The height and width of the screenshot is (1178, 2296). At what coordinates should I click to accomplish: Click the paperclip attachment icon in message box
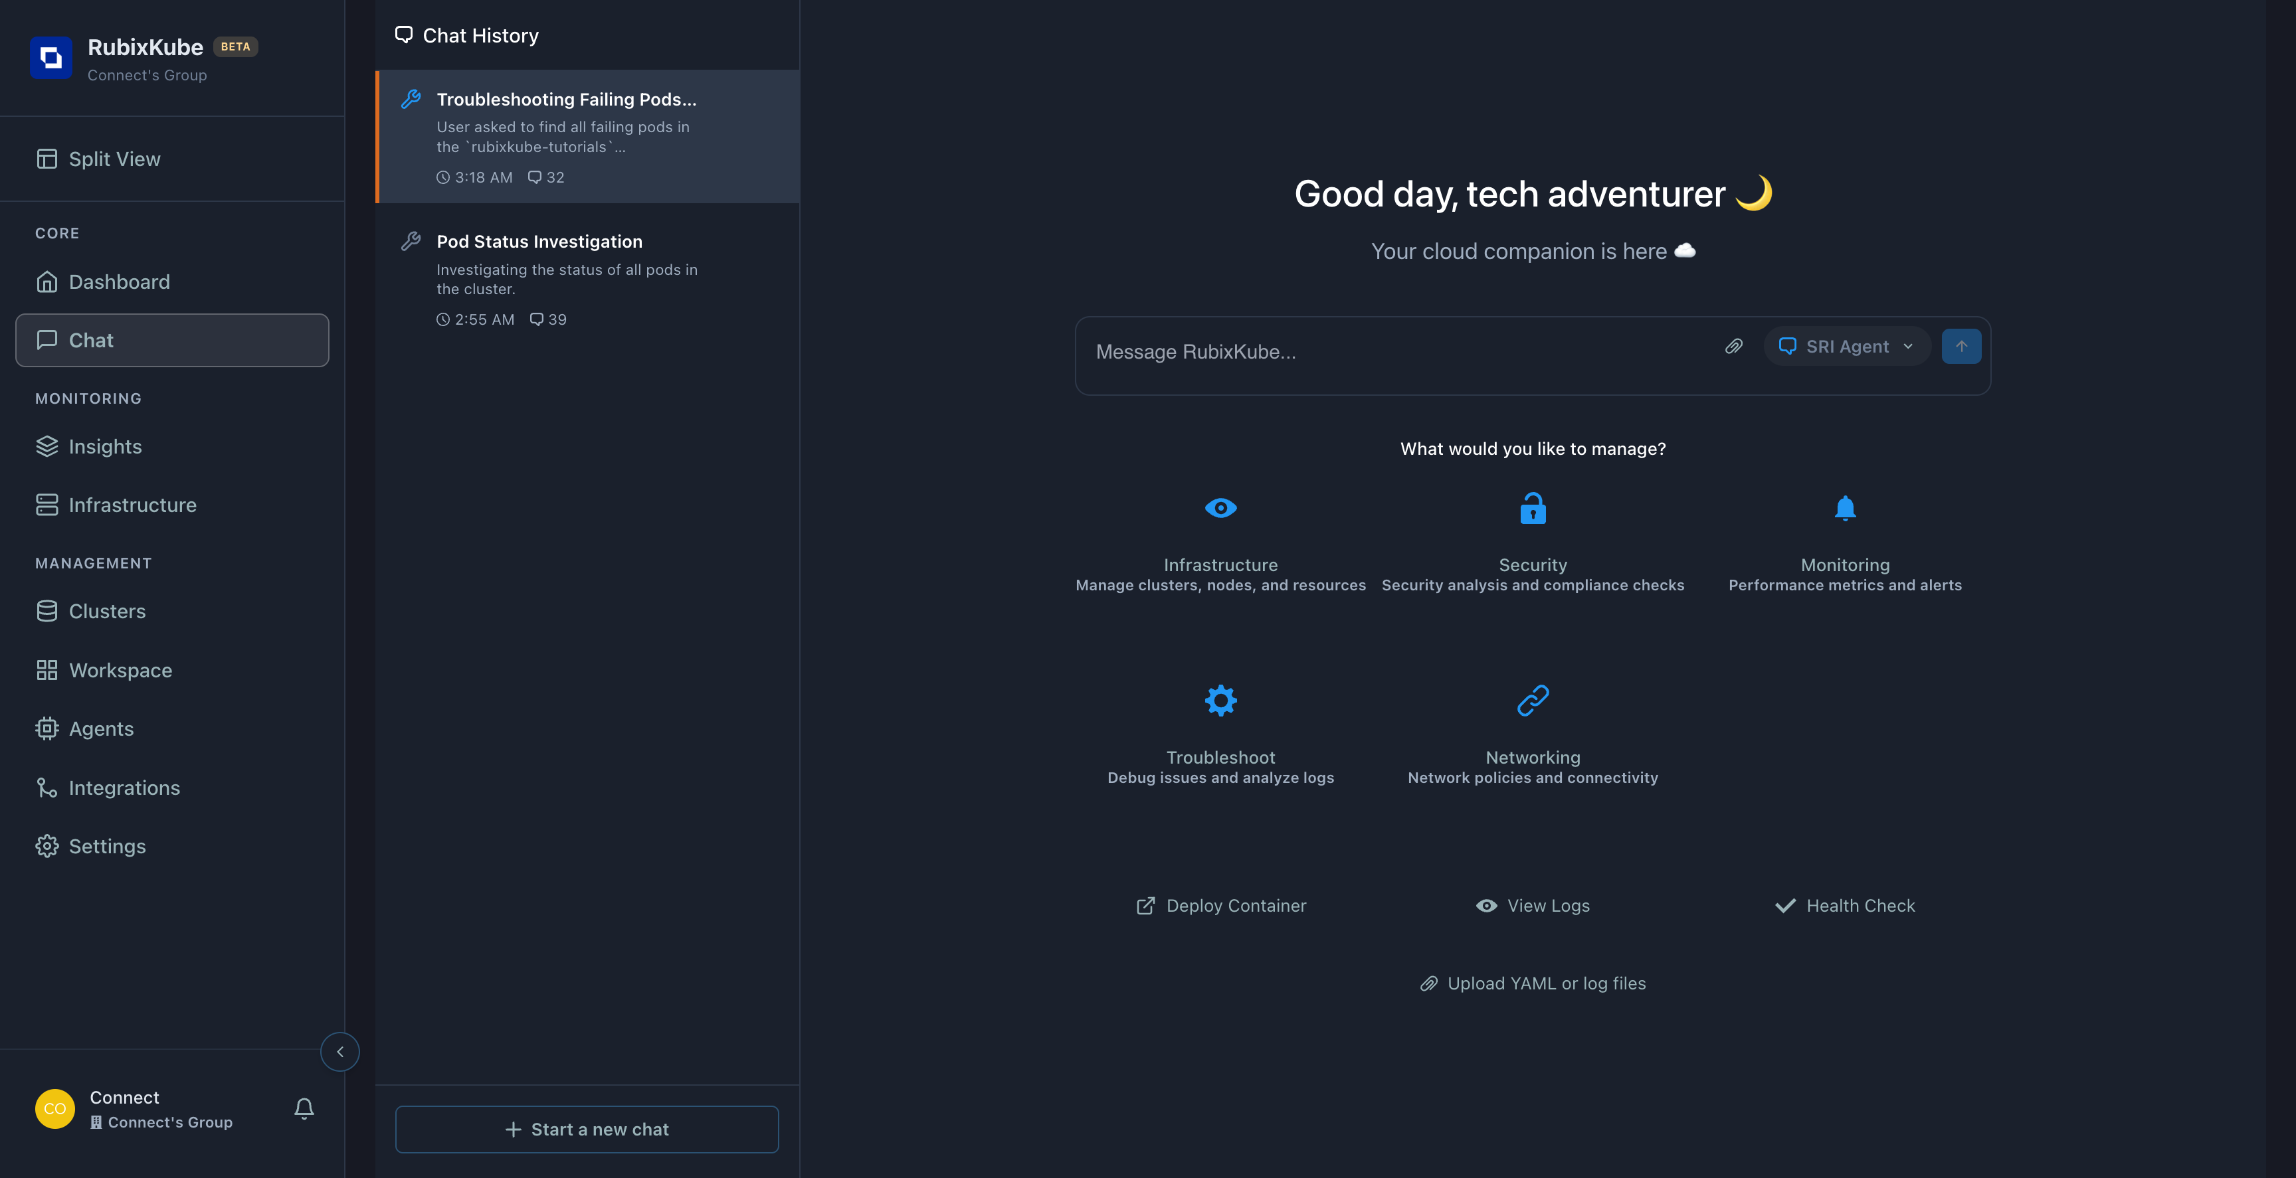(x=1733, y=347)
